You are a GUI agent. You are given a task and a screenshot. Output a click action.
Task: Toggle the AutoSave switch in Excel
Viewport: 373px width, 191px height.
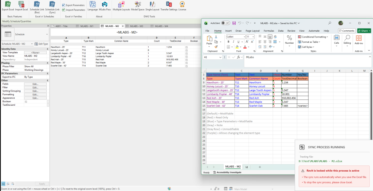coord(225,23)
